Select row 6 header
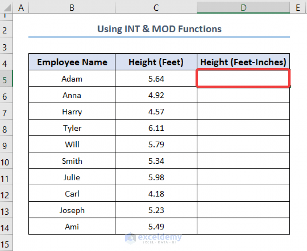This screenshot has width=307, height=251. click(x=6, y=95)
